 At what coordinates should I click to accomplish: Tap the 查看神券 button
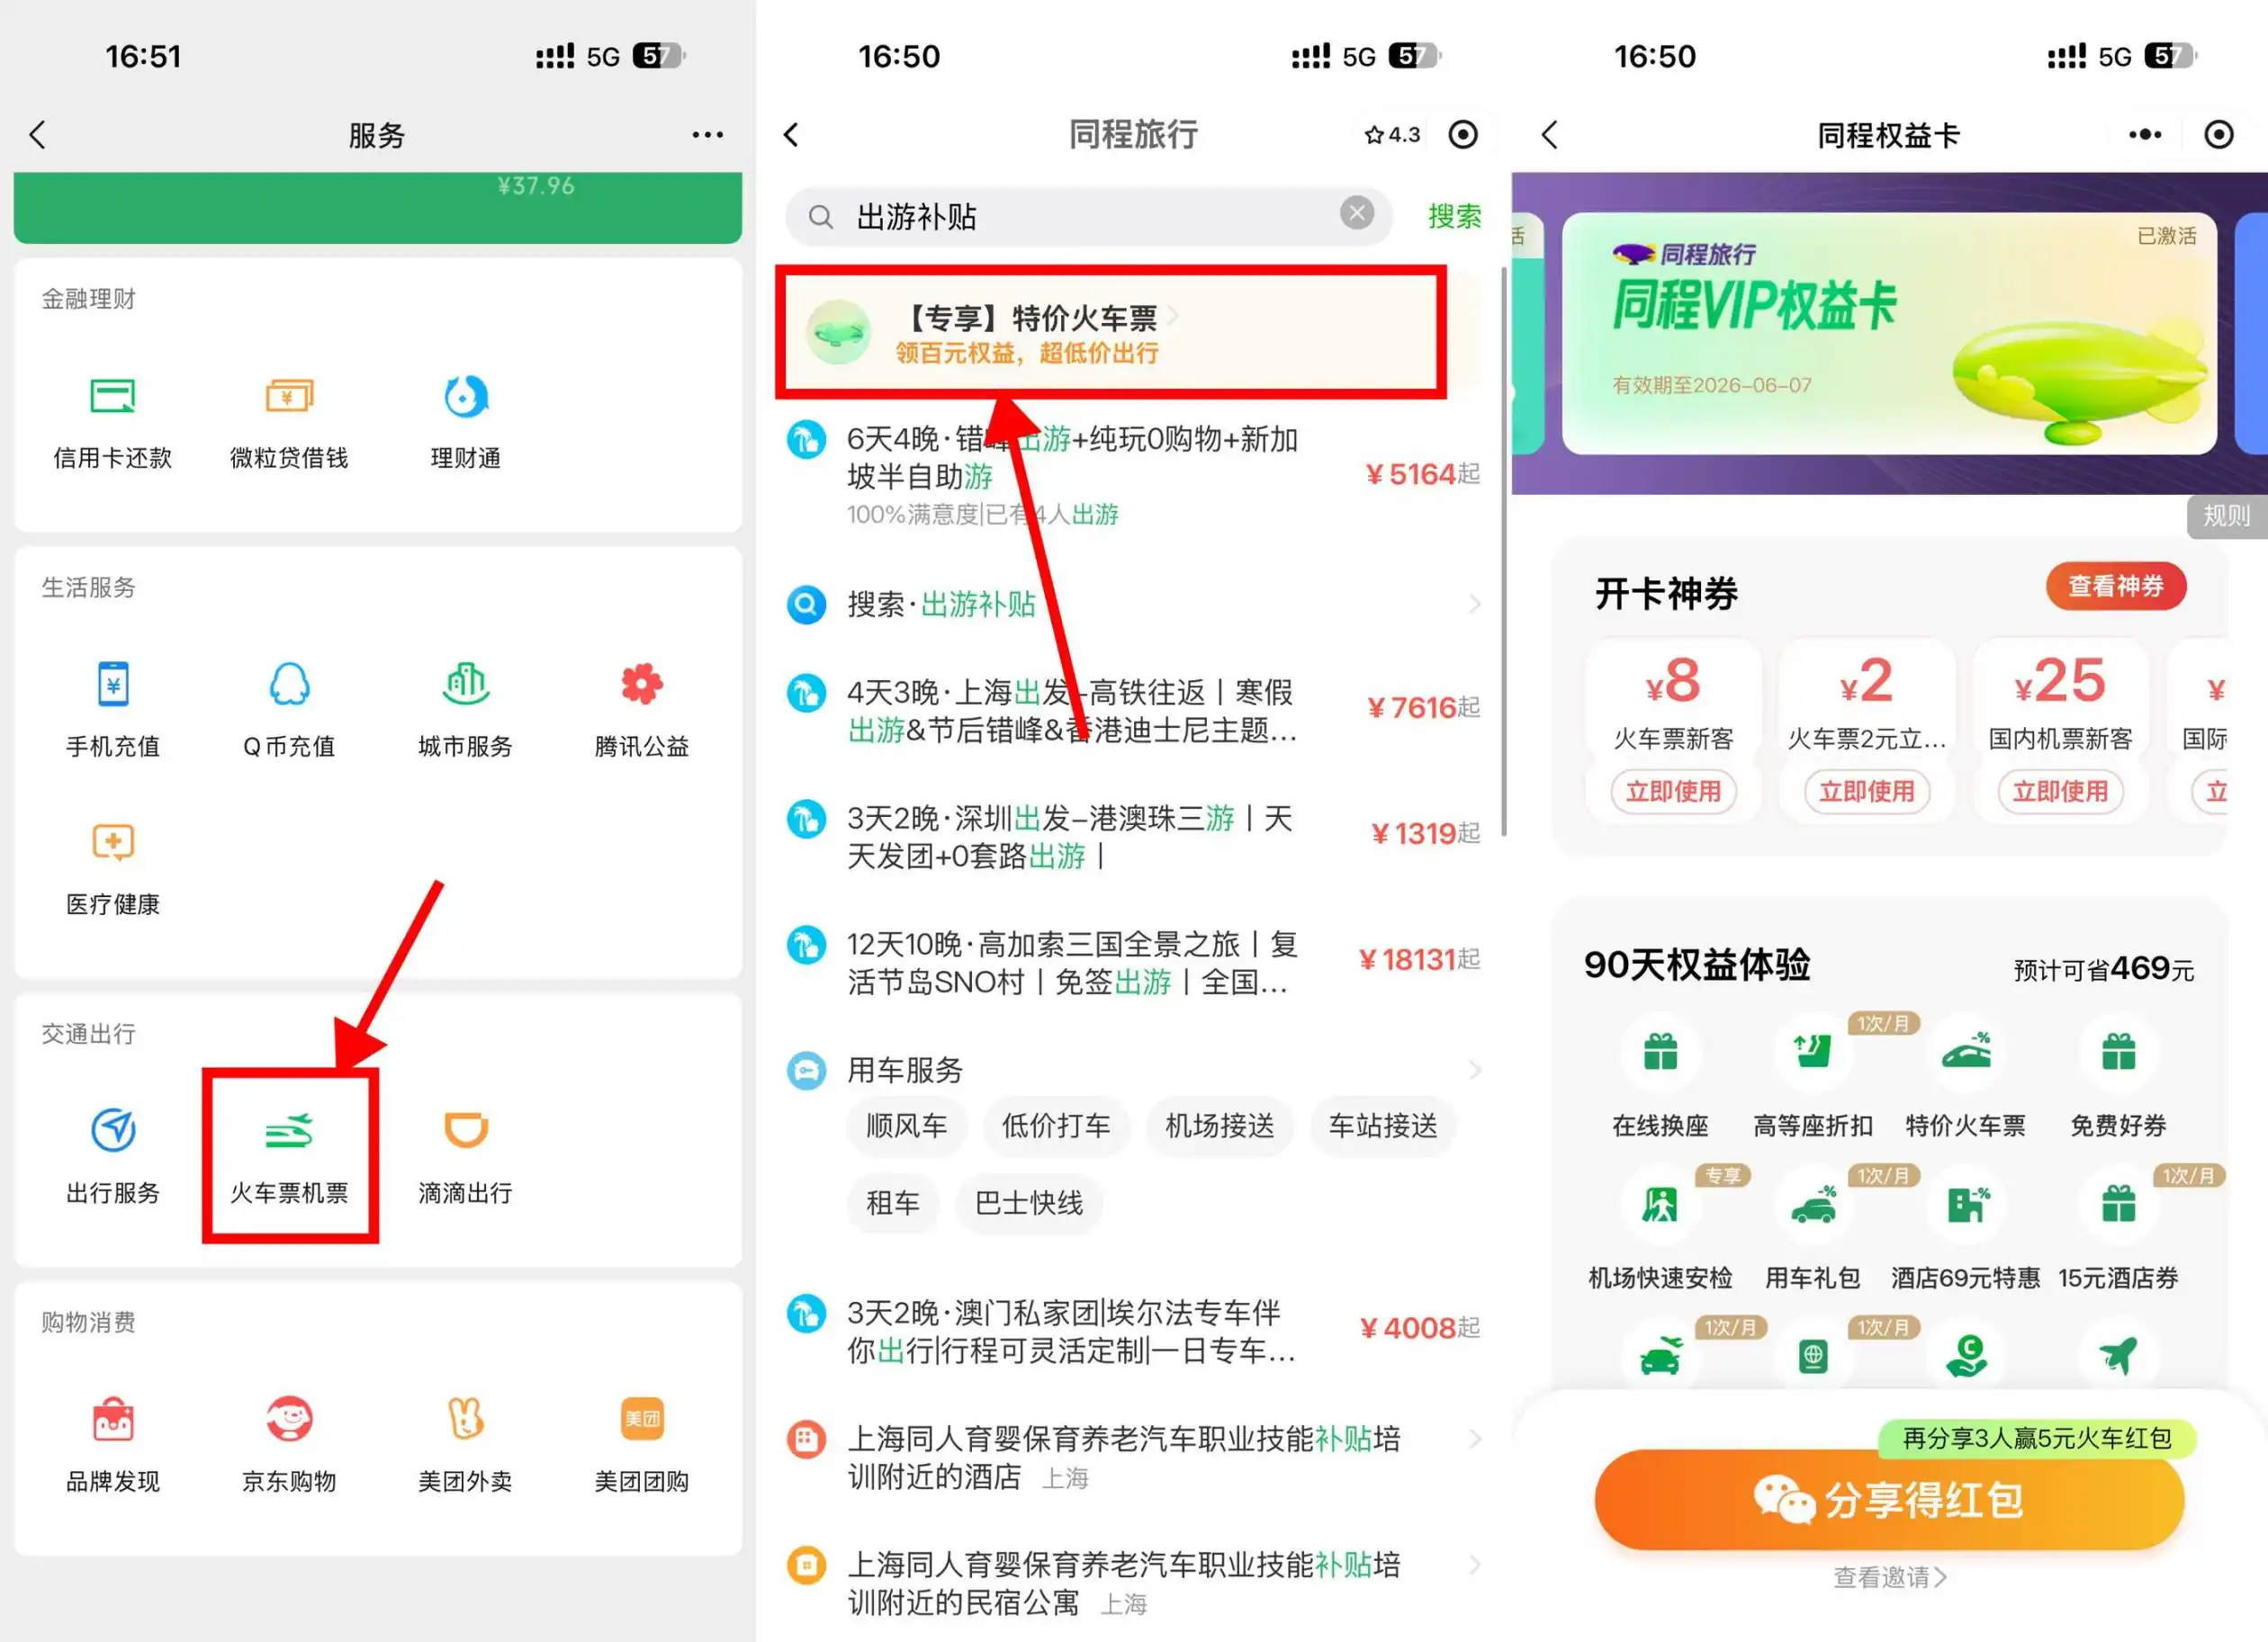[x=2115, y=587]
